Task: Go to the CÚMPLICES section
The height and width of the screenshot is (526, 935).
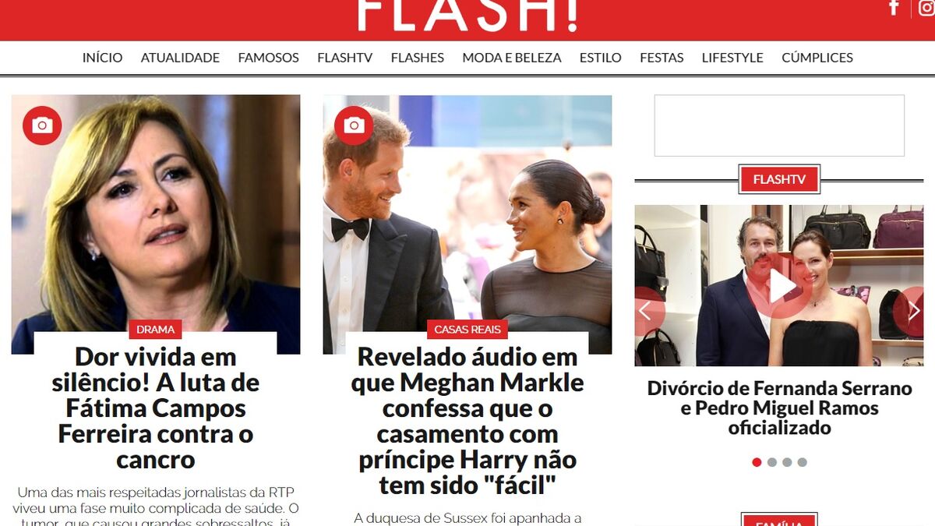Action: click(x=817, y=58)
